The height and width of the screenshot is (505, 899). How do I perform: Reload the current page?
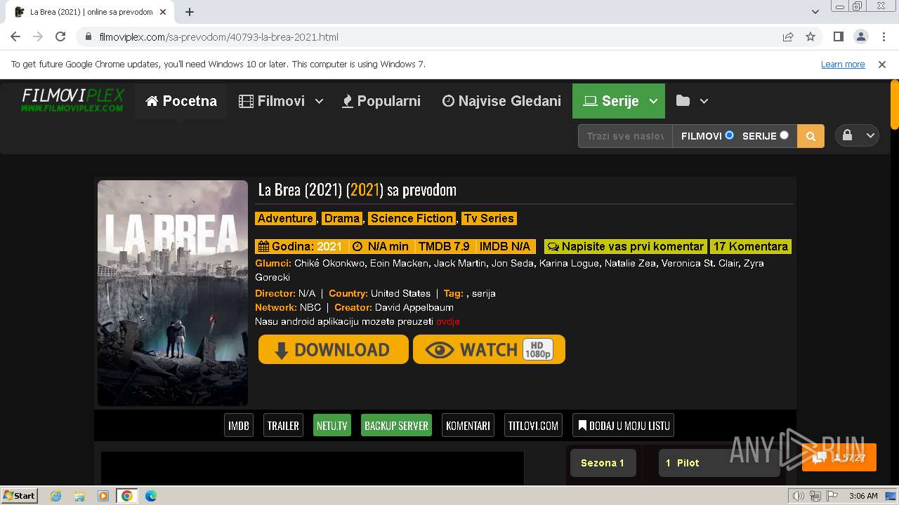click(x=60, y=36)
